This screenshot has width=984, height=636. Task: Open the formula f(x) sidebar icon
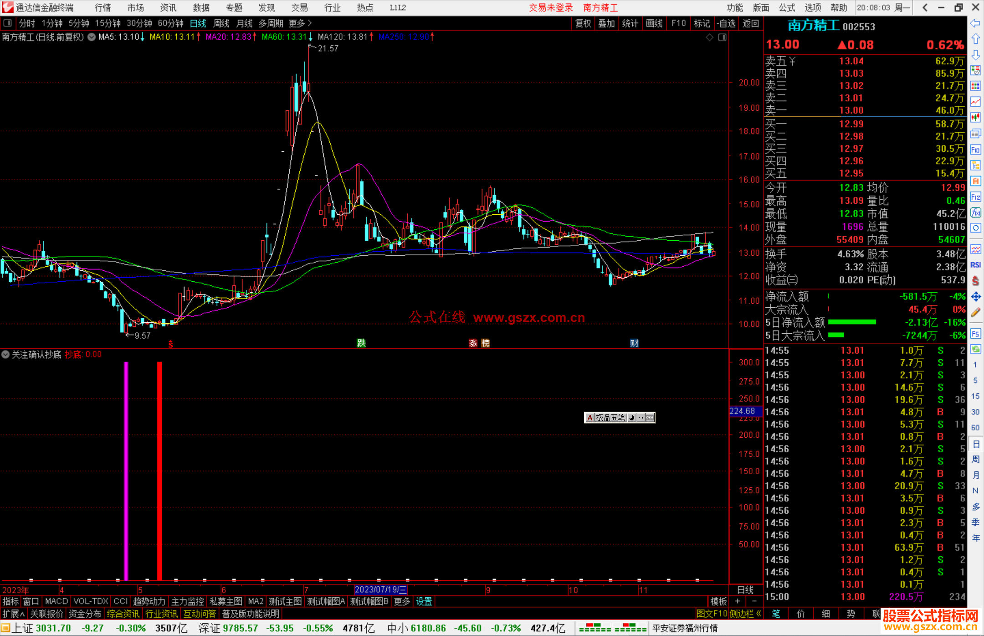(x=975, y=212)
